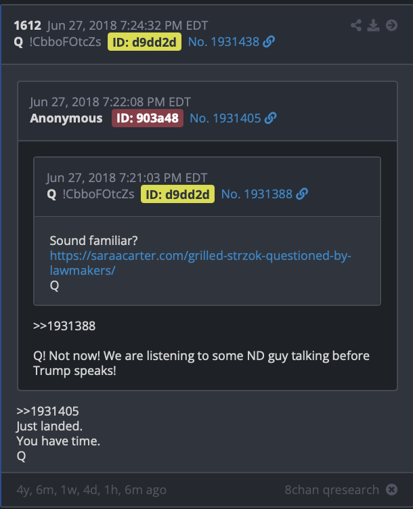
Task: Open post 1612 with the arrow icon
Action: point(391,25)
